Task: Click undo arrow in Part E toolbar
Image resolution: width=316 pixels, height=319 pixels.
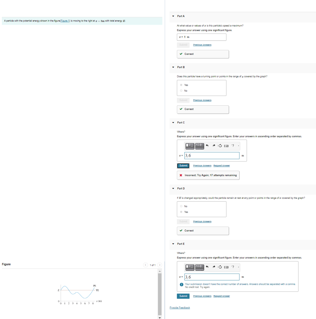Action: [x=207, y=267]
